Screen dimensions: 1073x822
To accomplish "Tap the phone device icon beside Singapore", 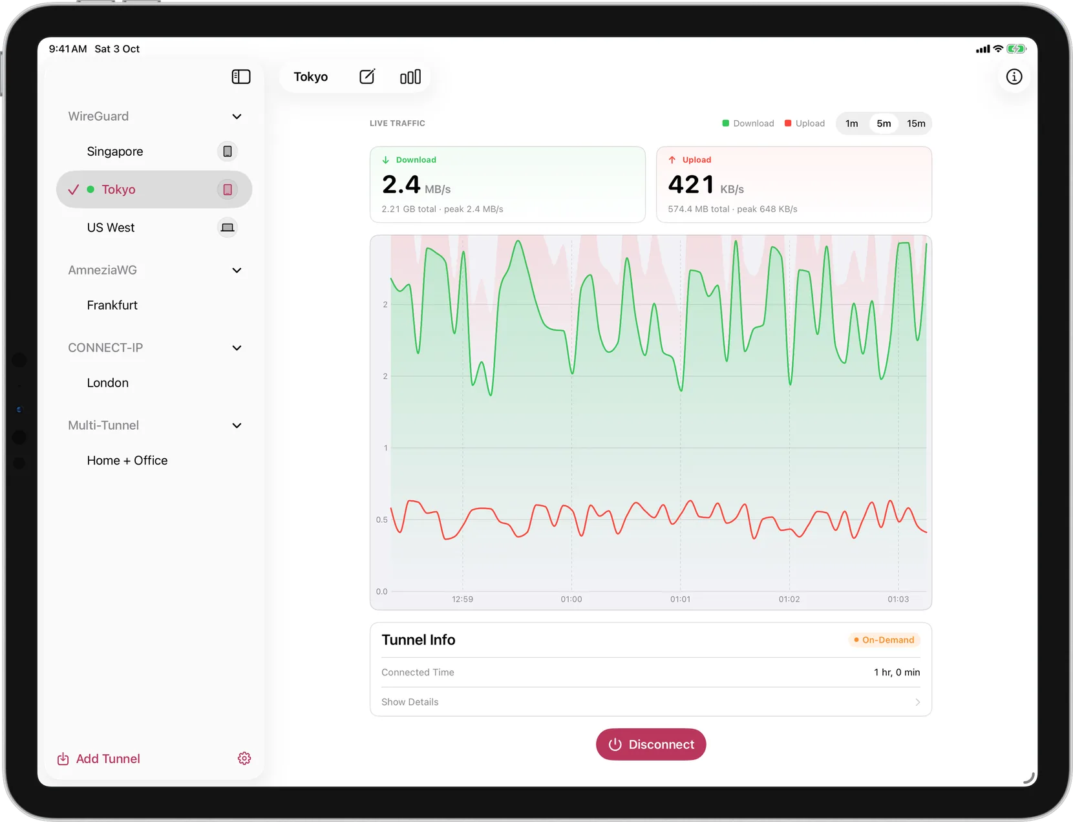I will point(228,151).
